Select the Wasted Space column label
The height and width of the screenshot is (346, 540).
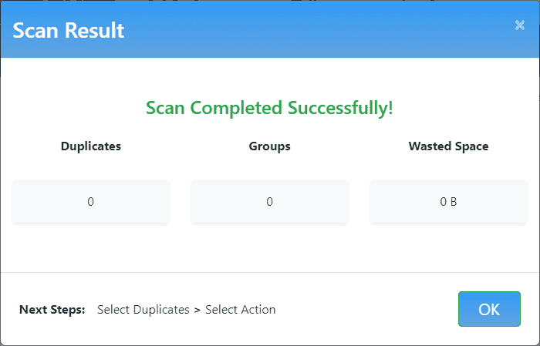click(448, 146)
